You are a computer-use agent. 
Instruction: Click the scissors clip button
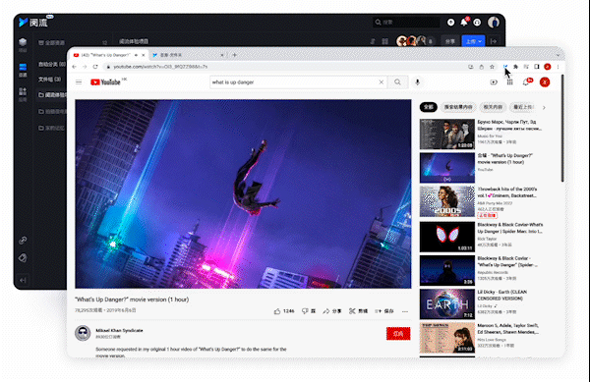tap(358, 311)
